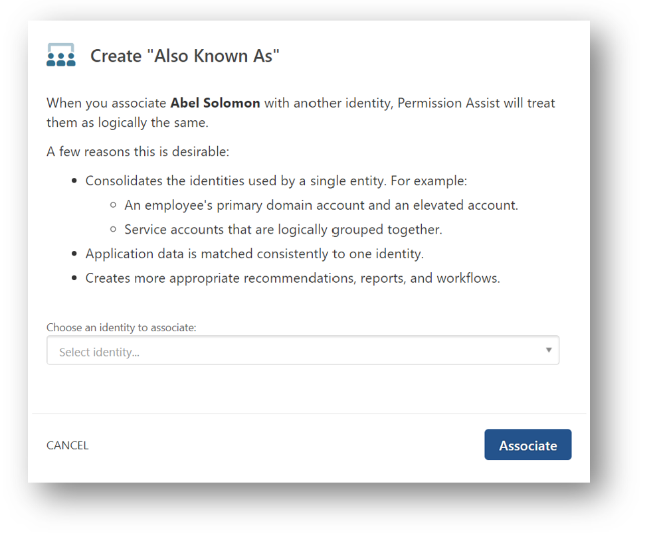Image resolution: width=663 pixels, height=543 pixels.
Task: Click the "Application data is matched consistently" bullet
Action: click(254, 254)
